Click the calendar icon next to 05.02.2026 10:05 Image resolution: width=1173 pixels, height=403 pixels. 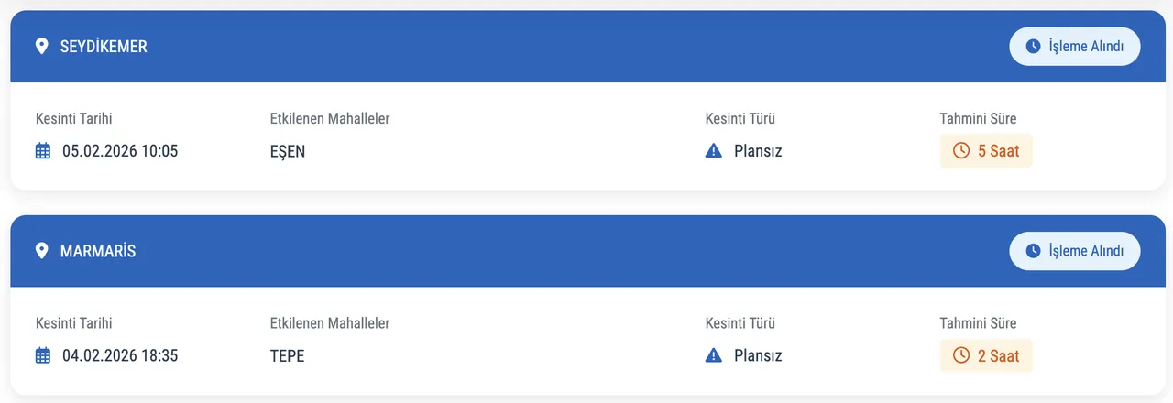[43, 151]
